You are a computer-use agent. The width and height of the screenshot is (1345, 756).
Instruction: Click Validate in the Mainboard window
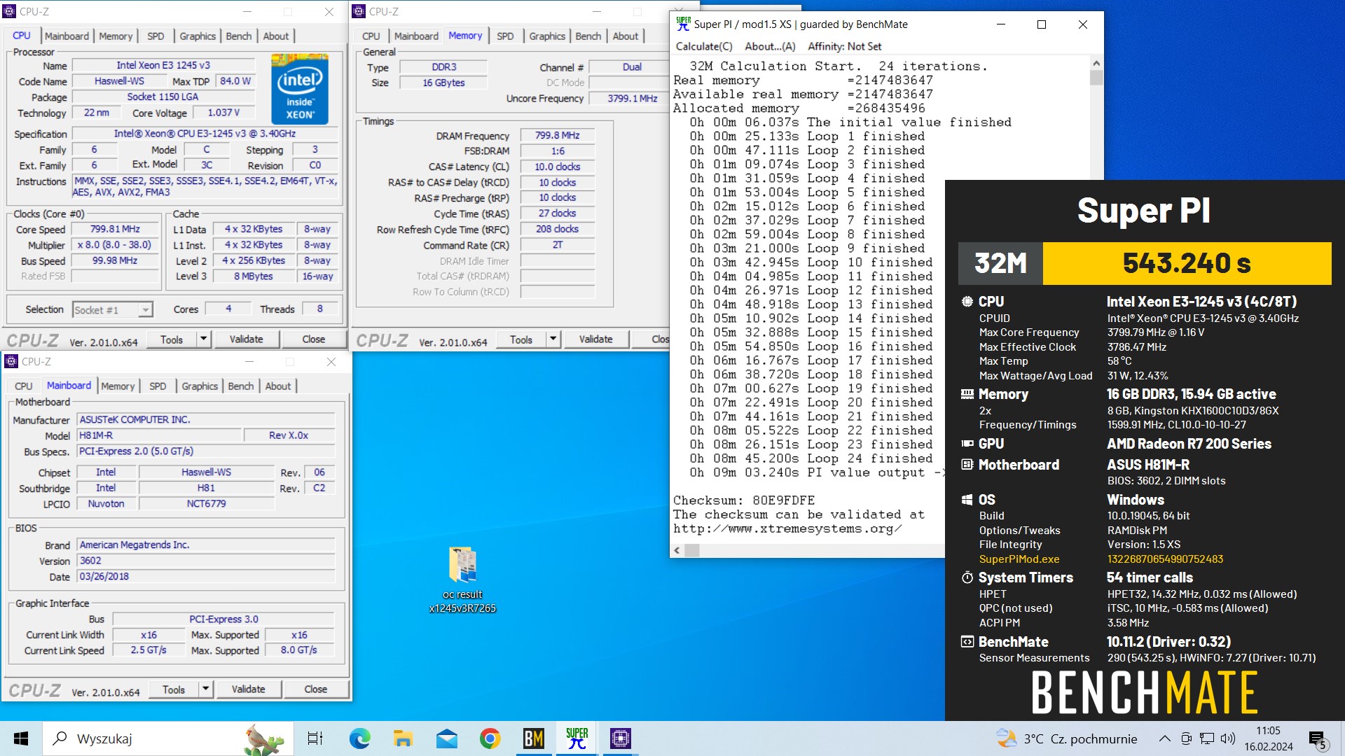tap(249, 689)
